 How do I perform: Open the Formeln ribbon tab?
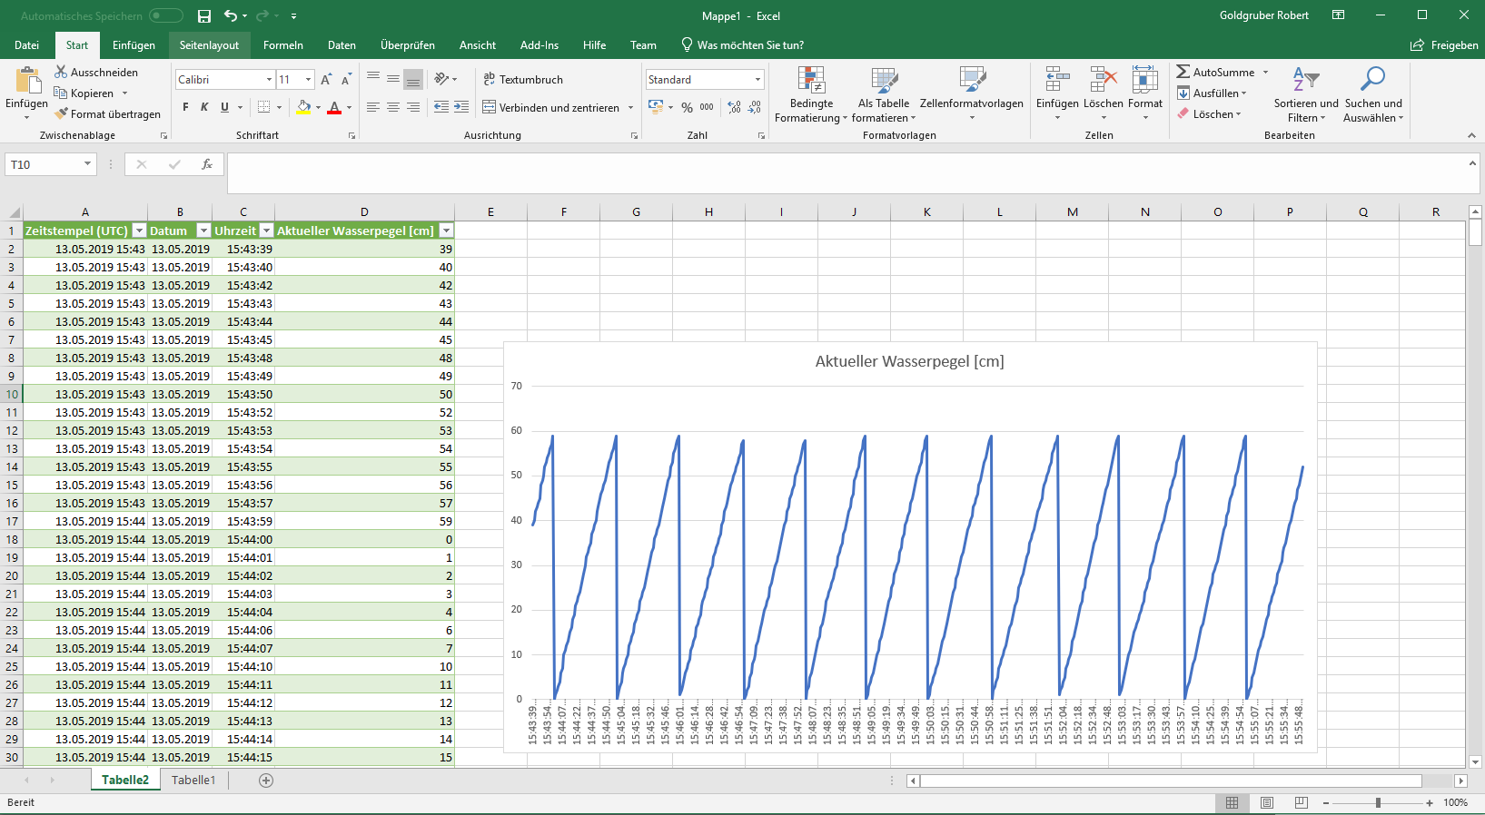coord(282,45)
